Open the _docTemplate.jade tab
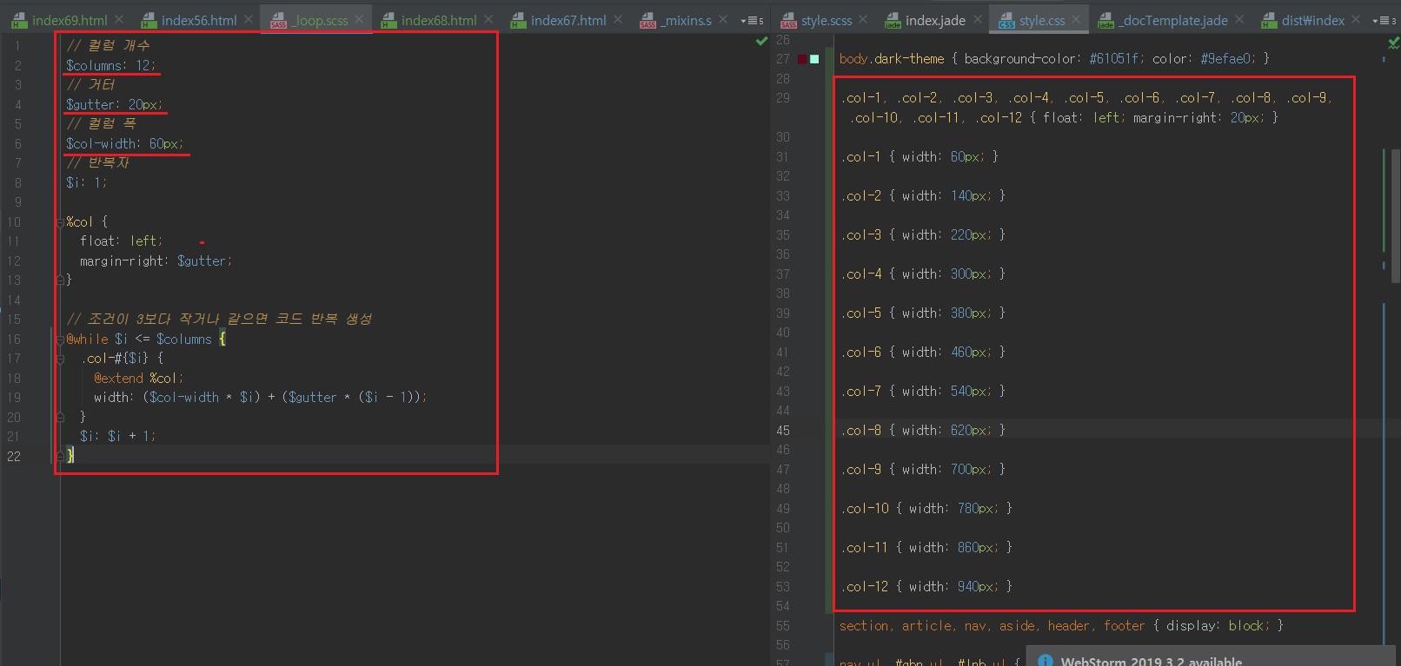The width and height of the screenshot is (1401, 666). (1173, 20)
